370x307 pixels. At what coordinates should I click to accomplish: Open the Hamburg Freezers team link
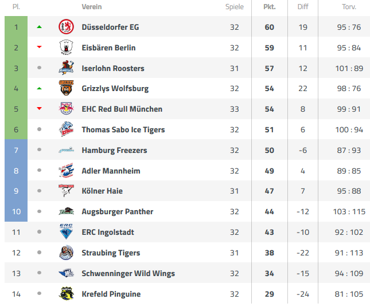pos(114,150)
